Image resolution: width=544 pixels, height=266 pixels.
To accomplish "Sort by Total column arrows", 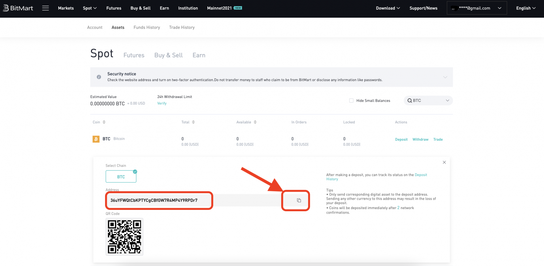I will [x=193, y=122].
